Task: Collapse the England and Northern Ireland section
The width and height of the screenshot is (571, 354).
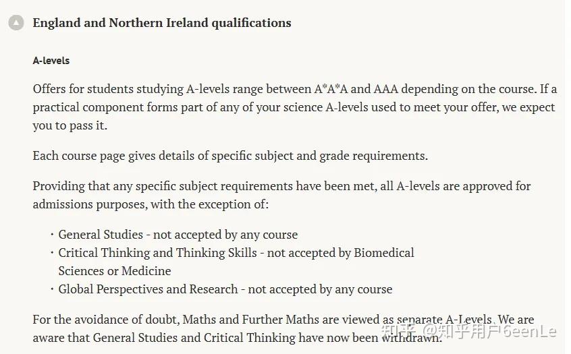Action: [16, 23]
